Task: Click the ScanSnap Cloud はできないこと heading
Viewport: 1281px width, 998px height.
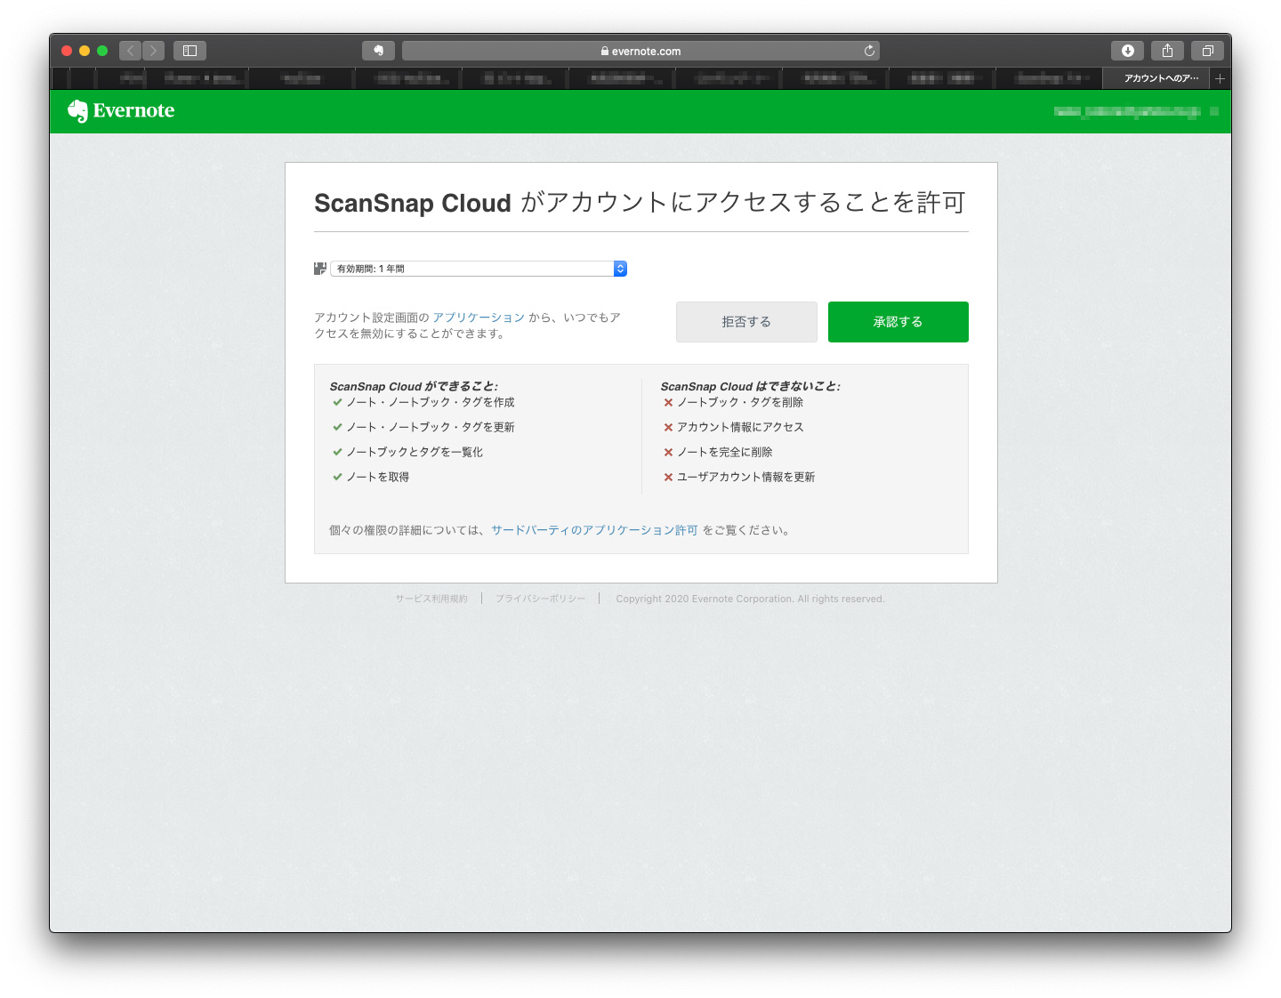Action: [x=750, y=386]
